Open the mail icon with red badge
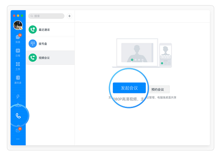This screenshot has width=222, height=159. click(18, 130)
